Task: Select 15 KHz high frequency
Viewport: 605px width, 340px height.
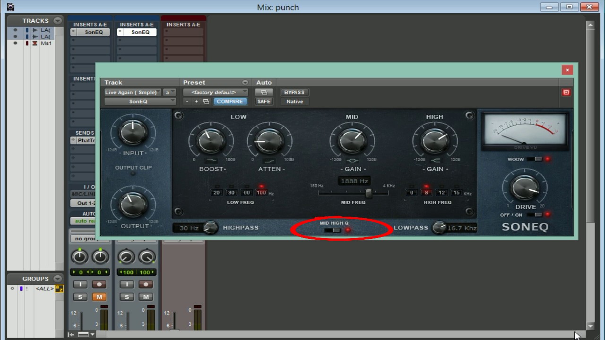Action: [x=456, y=193]
